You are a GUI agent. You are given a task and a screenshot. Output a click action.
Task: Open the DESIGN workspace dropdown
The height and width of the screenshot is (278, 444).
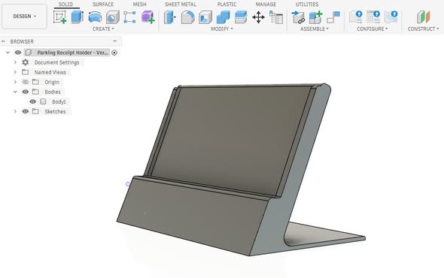(24, 17)
